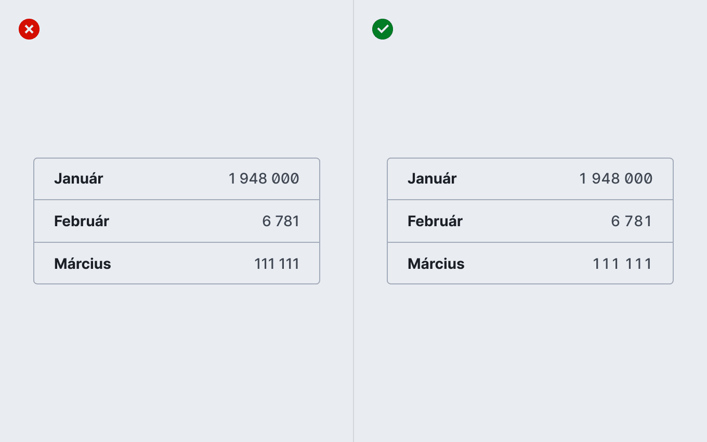Screen dimensions: 707x442
Task: Click the value 6 781 in the left table
Action: pyautogui.click(x=281, y=222)
